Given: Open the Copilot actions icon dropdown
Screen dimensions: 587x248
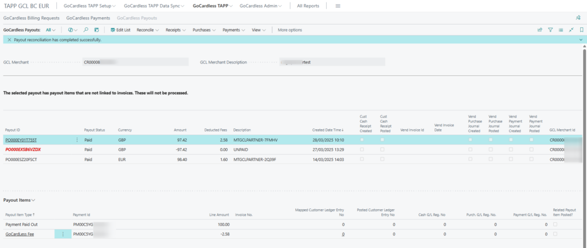Looking at the screenshot, I should (x=73, y=30).
